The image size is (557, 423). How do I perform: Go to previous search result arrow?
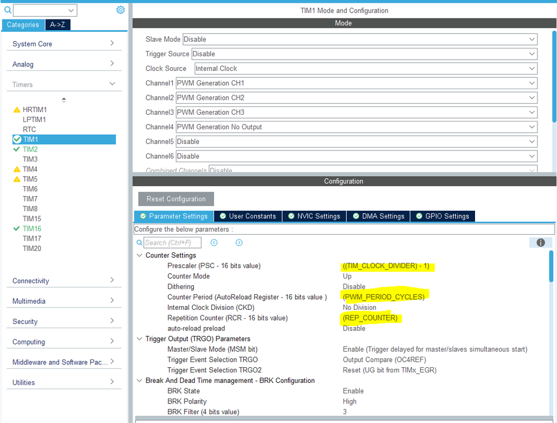[214, 242]
